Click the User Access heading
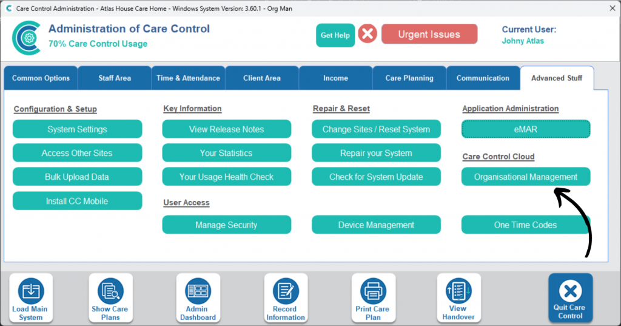 click(187, 203)
